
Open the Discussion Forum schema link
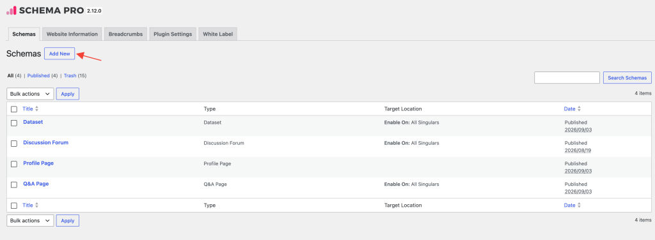(46, 142)
